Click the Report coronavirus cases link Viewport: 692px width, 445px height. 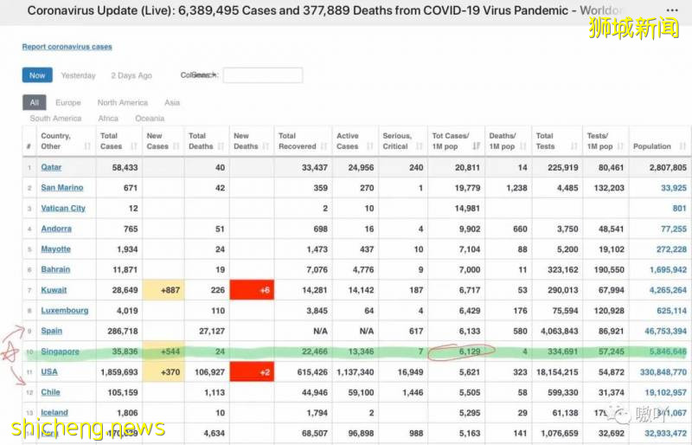(x=67, y=47)
